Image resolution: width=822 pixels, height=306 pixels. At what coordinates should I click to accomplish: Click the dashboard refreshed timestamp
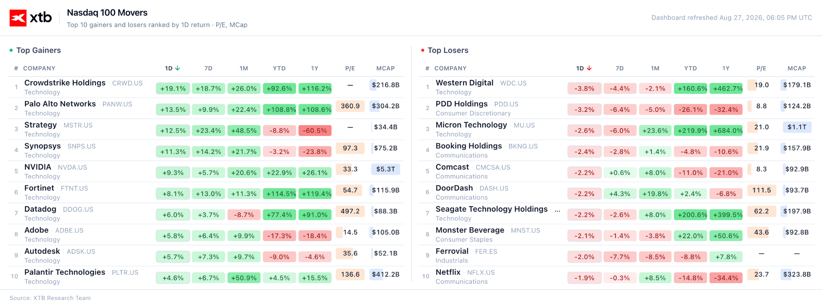(x=732, y=18)
